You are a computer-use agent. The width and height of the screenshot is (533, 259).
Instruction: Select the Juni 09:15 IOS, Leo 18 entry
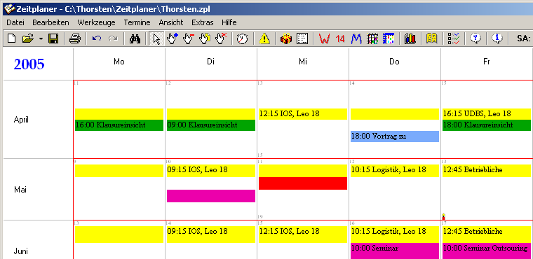pyautogui.click(x=211, y=234)
